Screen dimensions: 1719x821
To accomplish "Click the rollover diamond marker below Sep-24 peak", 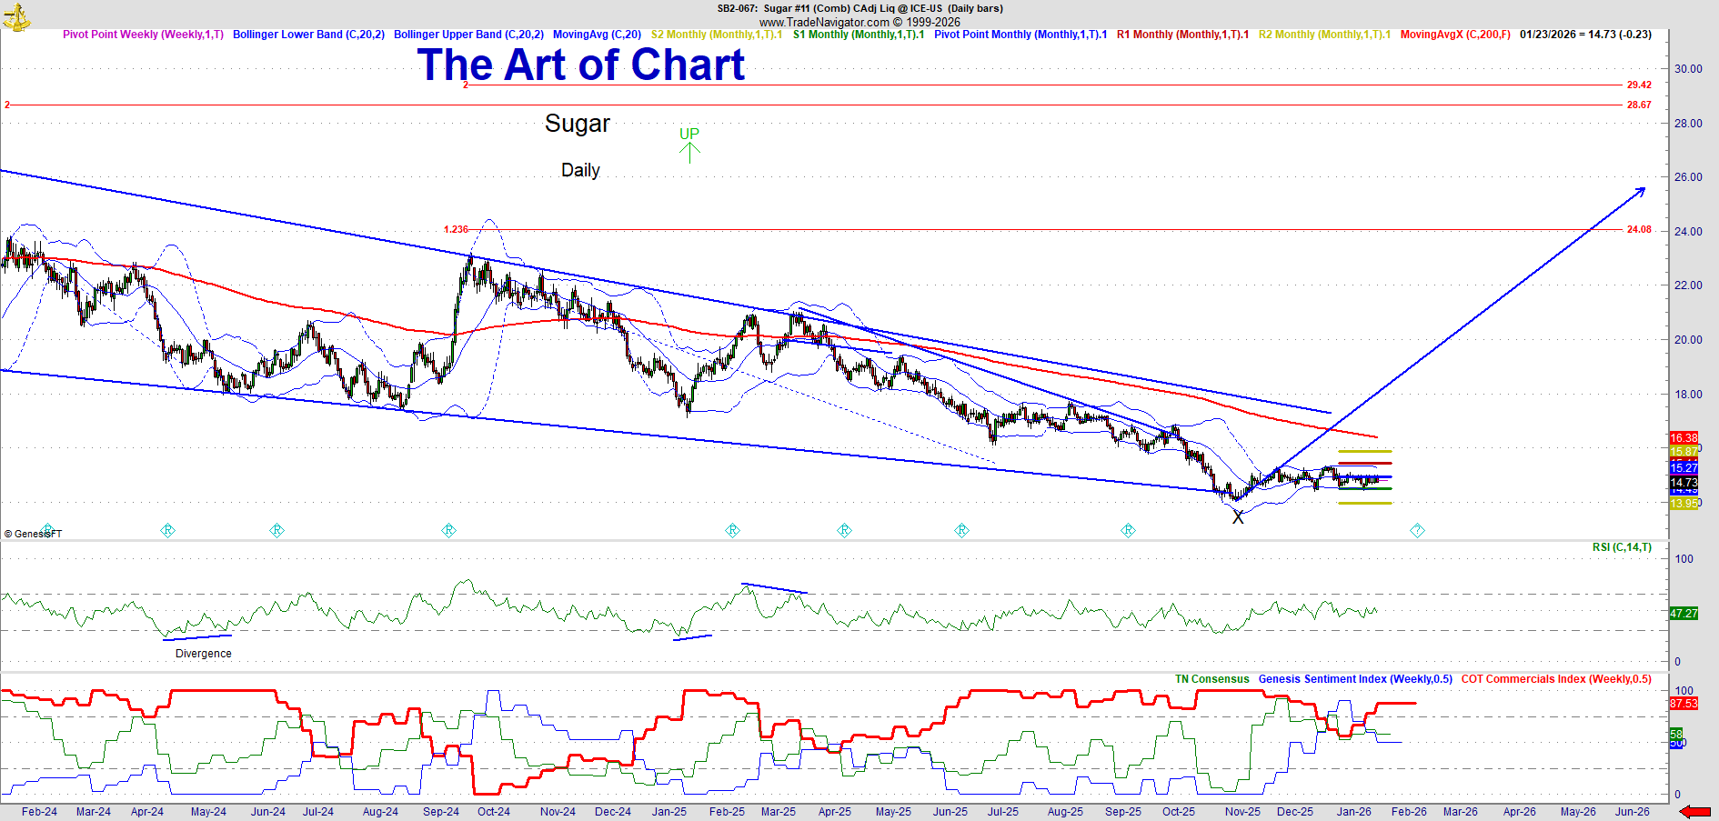I will (x=448, y=530).
